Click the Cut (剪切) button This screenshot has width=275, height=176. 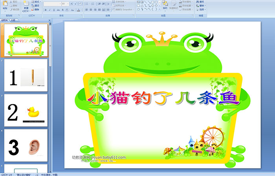[x=14, y=2]
